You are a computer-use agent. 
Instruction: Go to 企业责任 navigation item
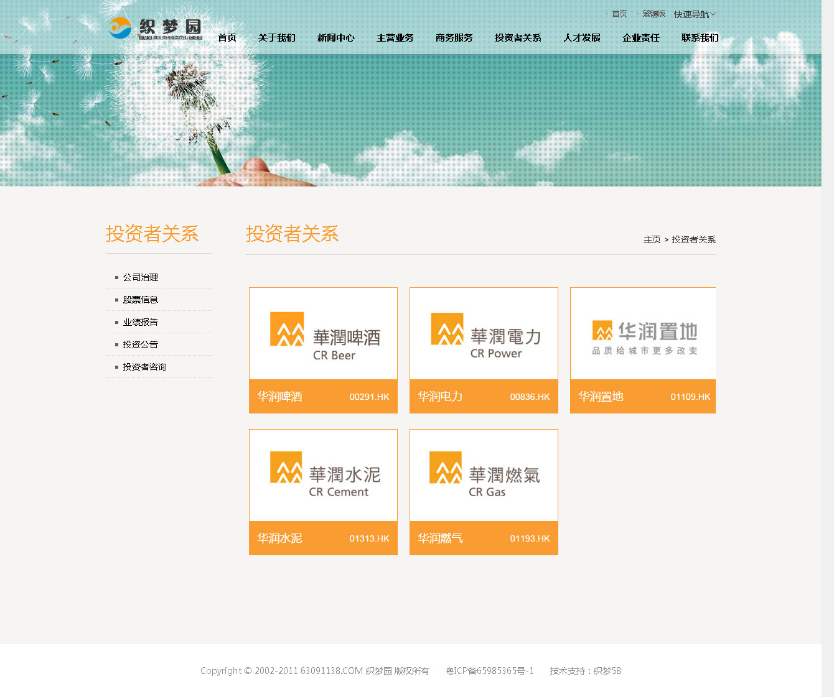(641, 38)
